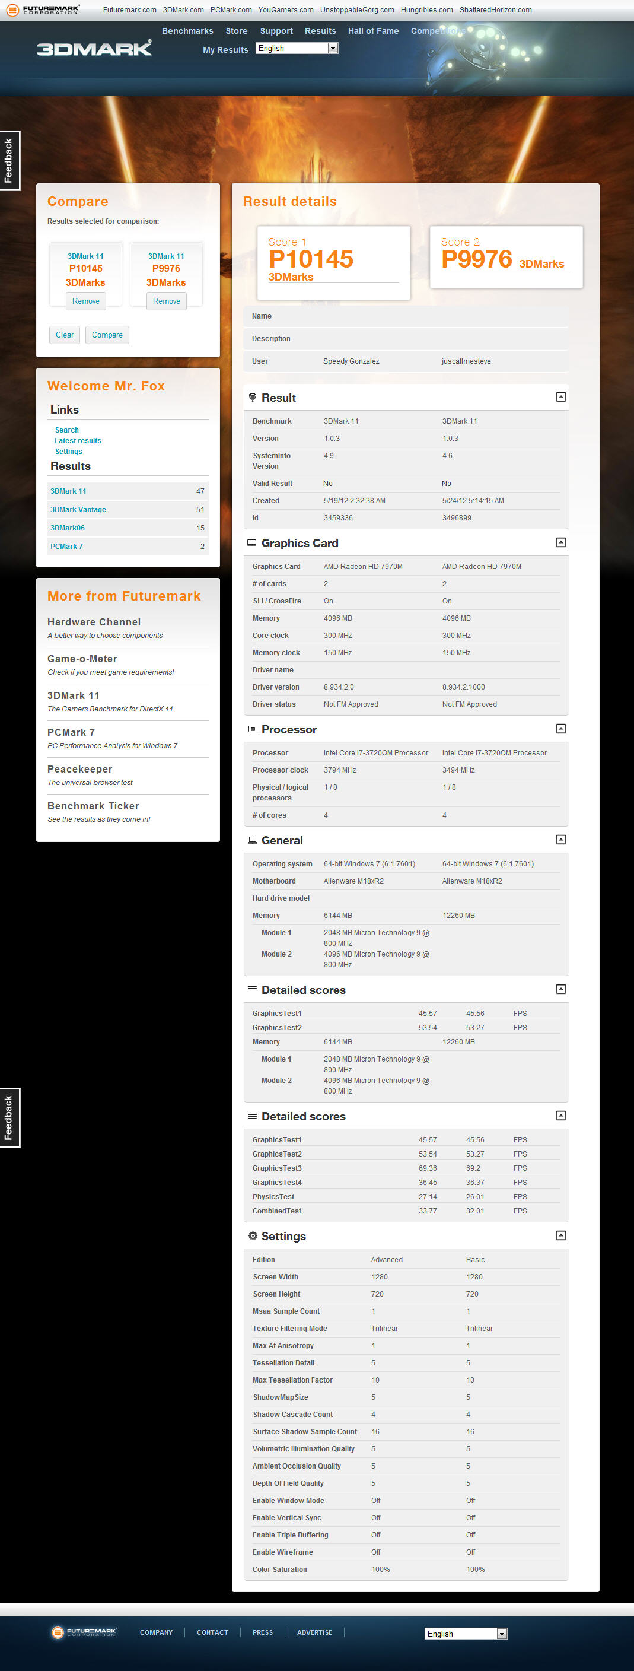Collapse the first Detailed scores section

click(562, 989)
